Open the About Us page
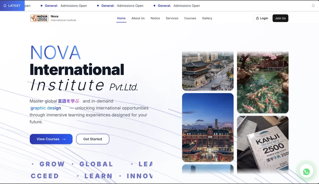The width and height of the screenshot is (319, 184). pos(138,18)
